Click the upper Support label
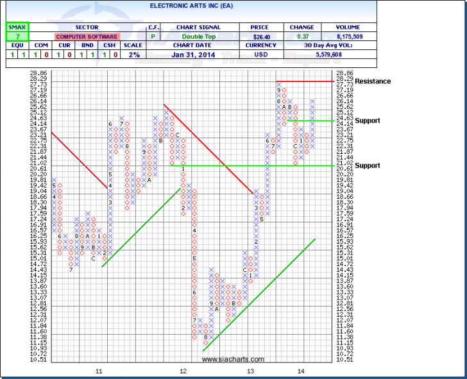467x379 pixels. (368, 121)
